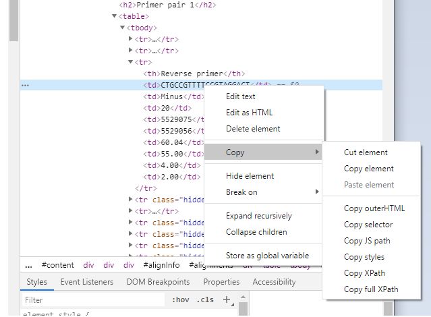Choose Copy full XPath option
This screenshot has height=317, width=431.
[371, 289]
